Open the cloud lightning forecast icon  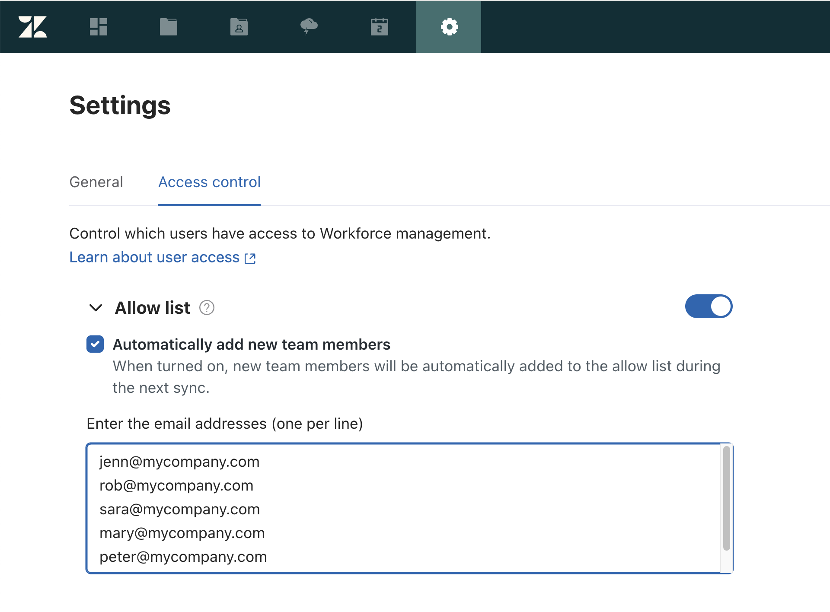pyautogui.click(x=309, y=26)
